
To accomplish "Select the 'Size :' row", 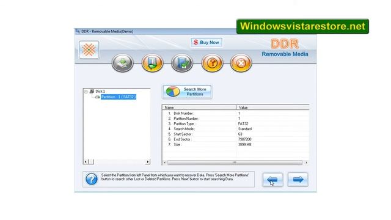I will coord(235,145).
